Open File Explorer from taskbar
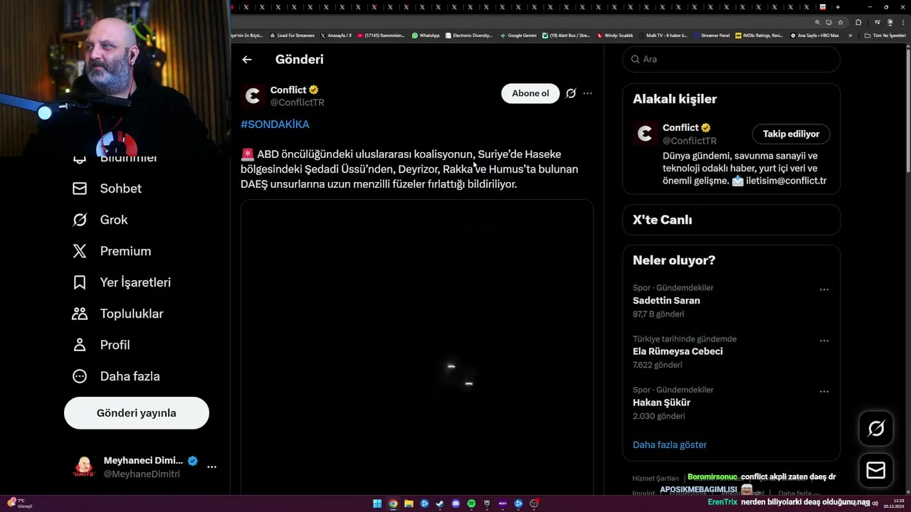911x512 pixels. (409, 503)
